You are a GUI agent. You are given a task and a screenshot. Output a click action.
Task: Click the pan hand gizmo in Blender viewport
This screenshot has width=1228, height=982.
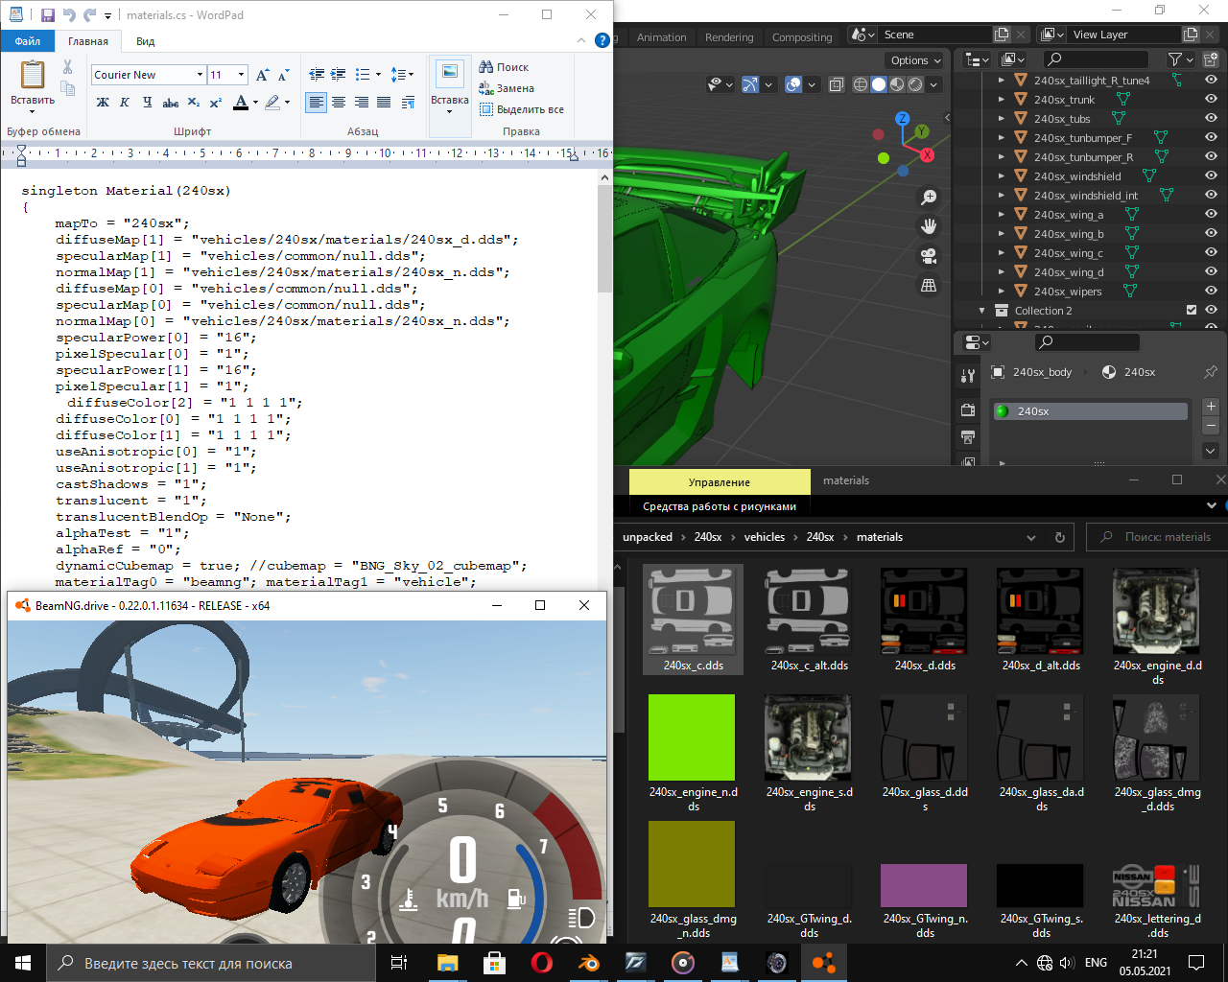pyautogui.click(x=929, y=226)
